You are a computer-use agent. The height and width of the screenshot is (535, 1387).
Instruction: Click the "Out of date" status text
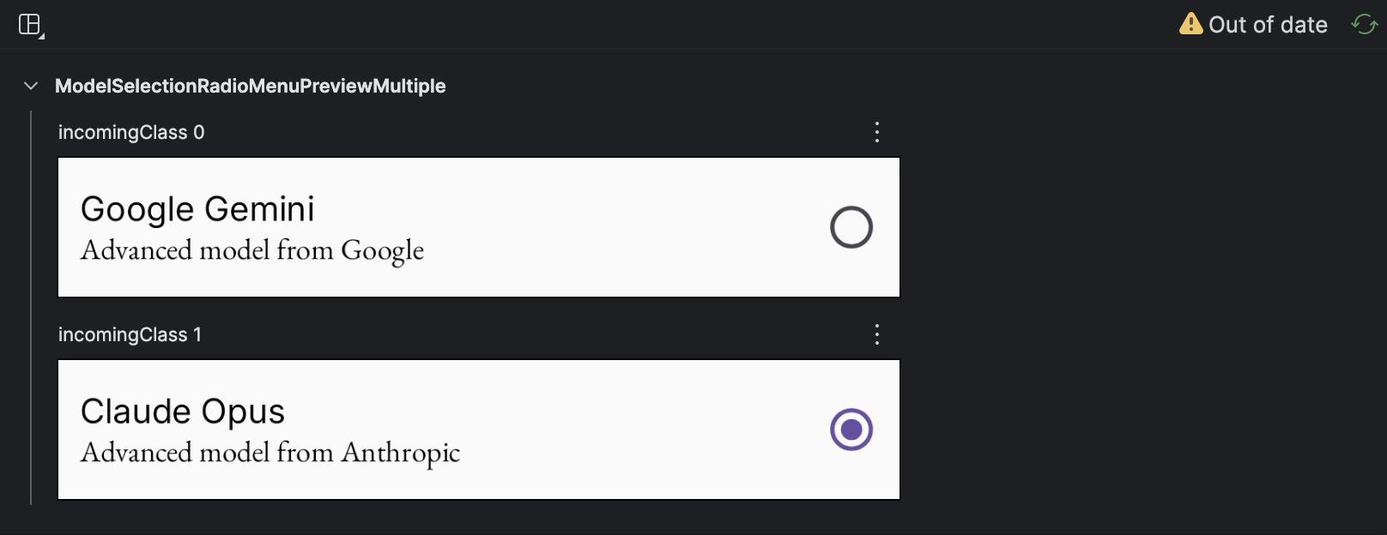pyautogui.click(x=1268, y=25)
